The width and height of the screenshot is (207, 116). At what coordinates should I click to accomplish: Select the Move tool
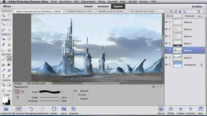tap(4, 24)
